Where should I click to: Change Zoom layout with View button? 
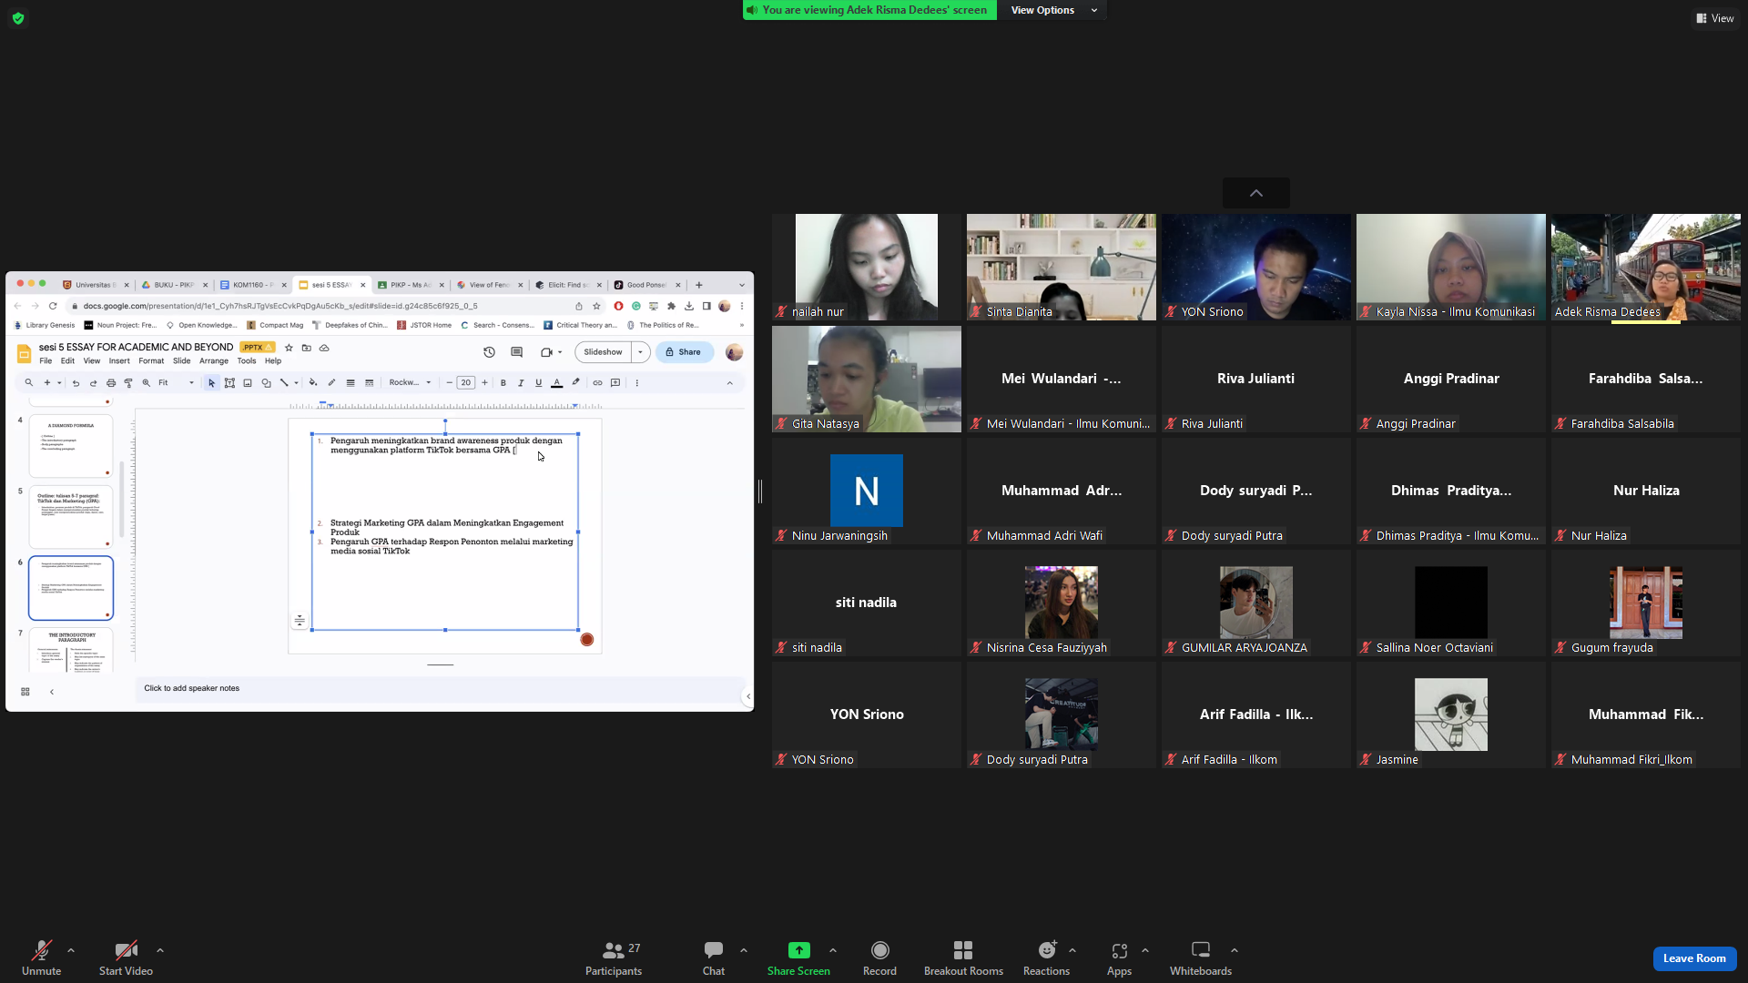click(x=1714, y=18)
